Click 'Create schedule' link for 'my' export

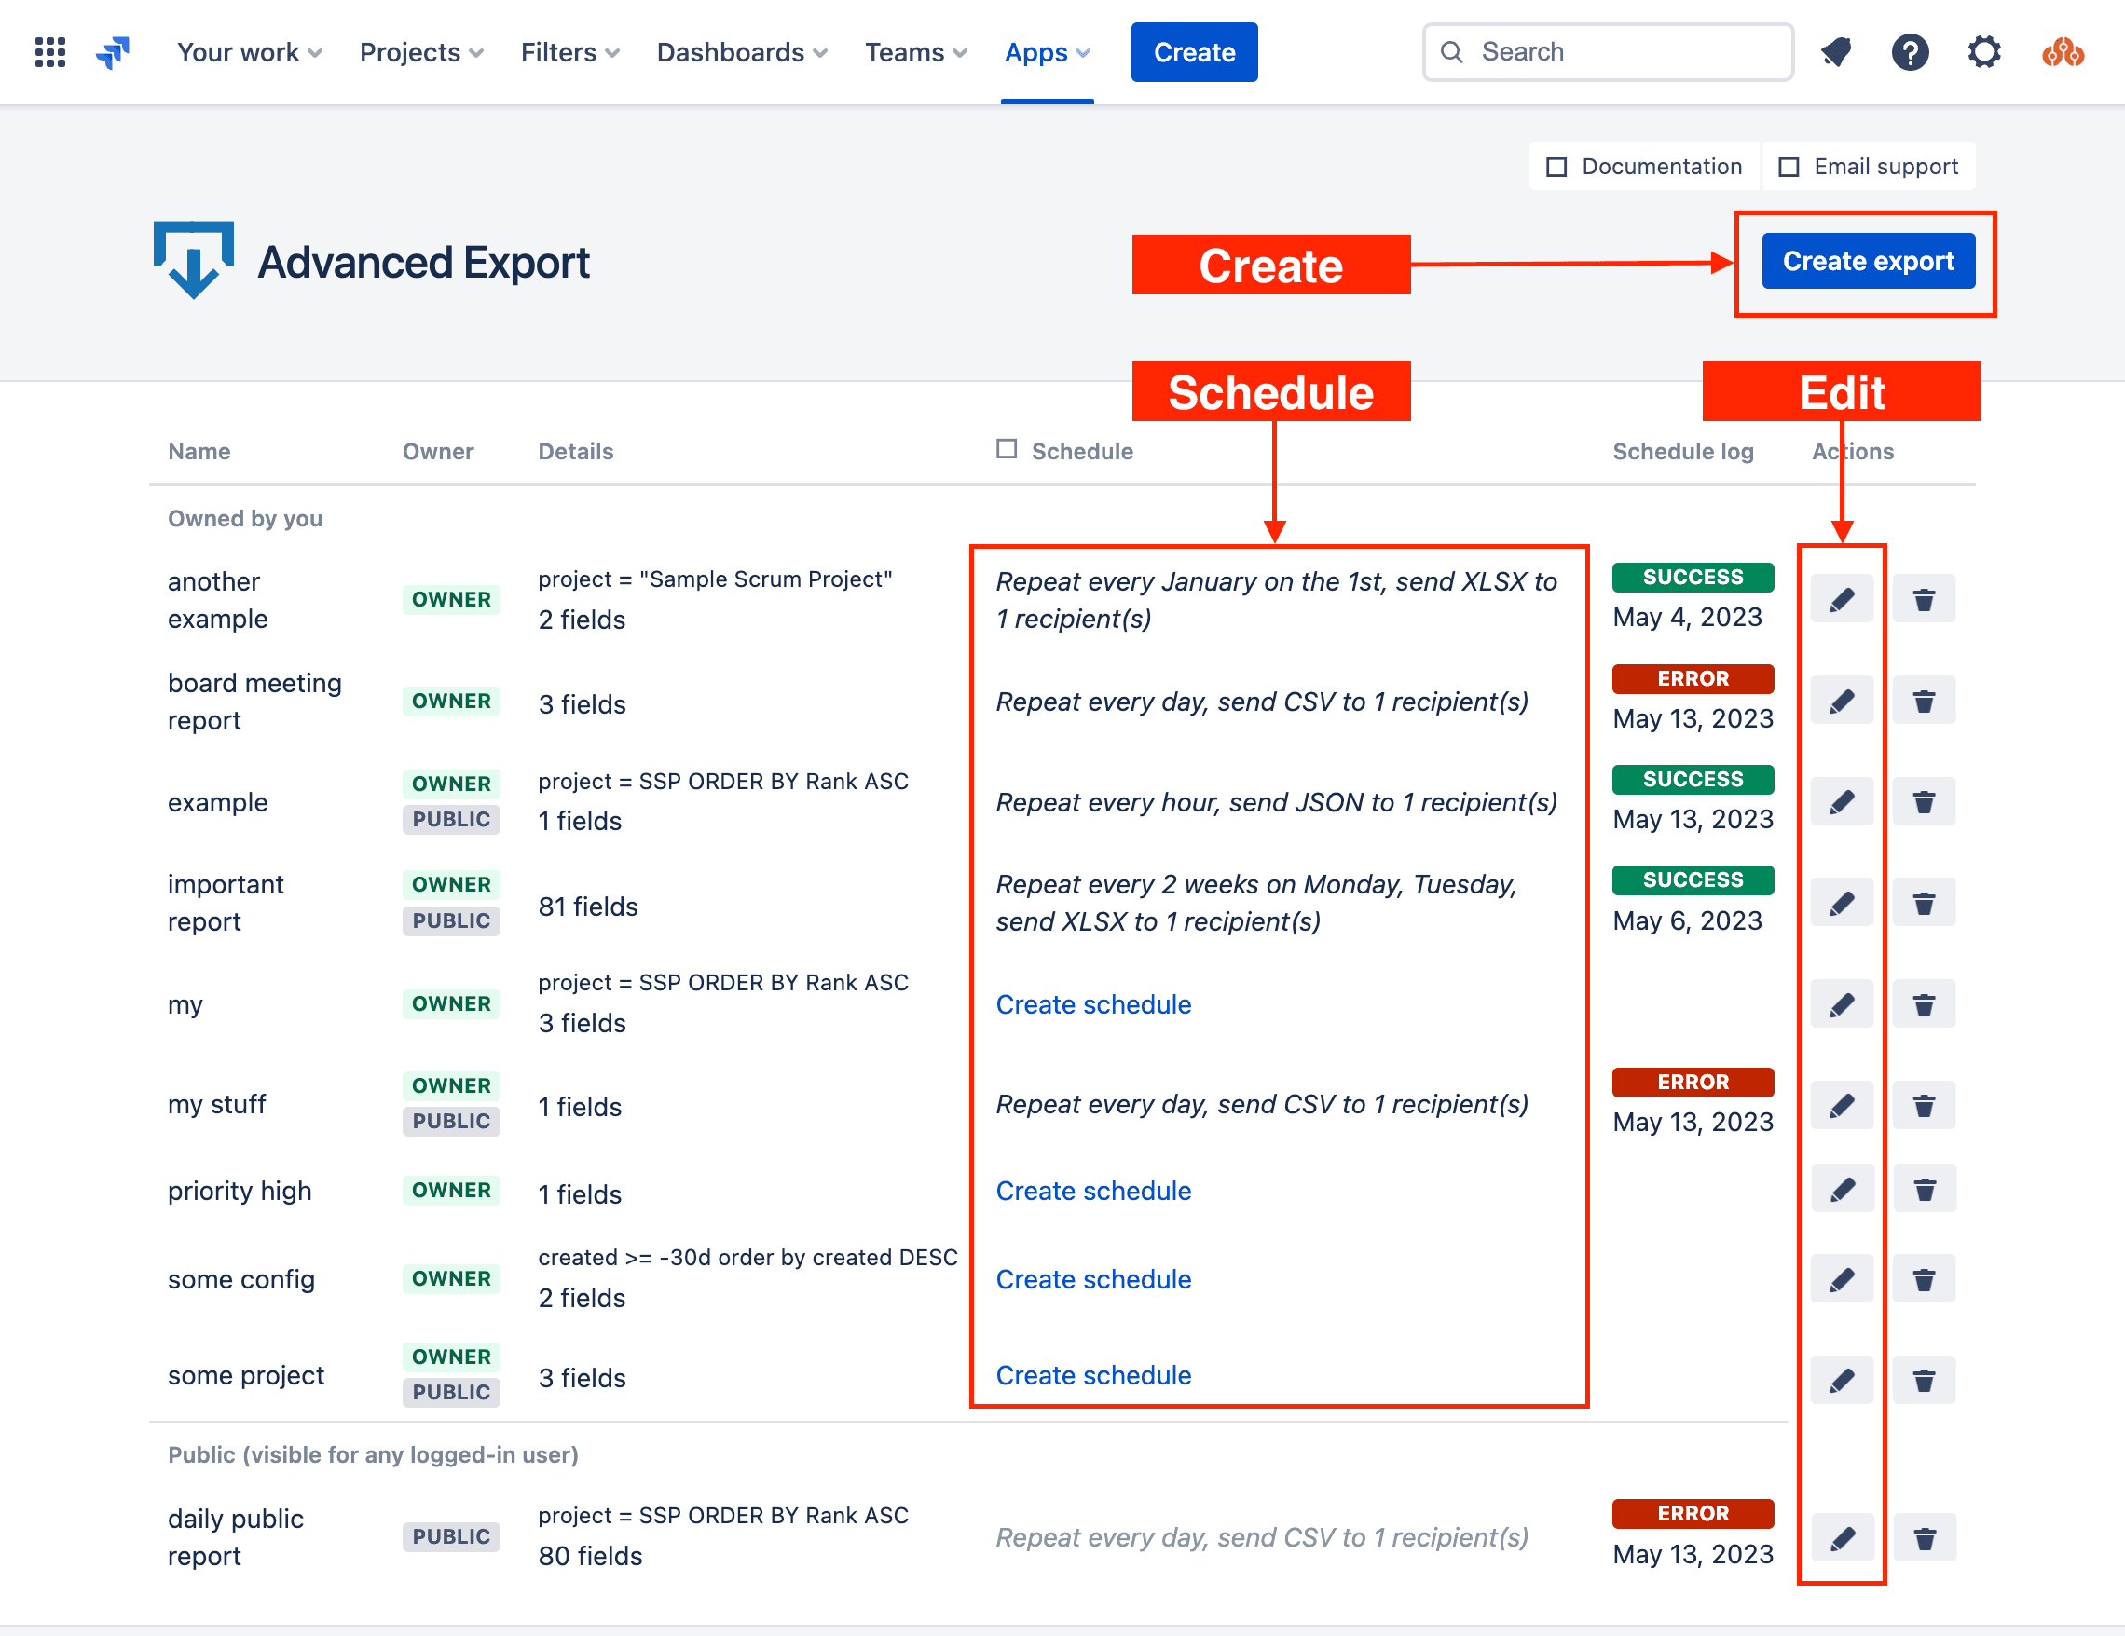(x=1093, y=1002)
